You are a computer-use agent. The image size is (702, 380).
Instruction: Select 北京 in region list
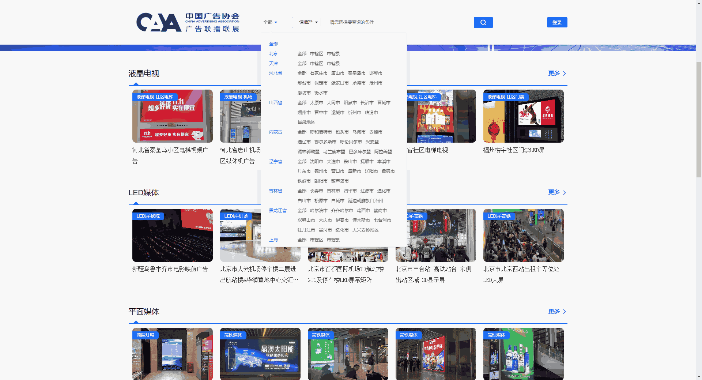pos(273,54)
